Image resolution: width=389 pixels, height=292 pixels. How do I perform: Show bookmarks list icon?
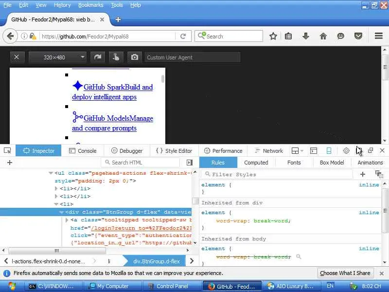[288, 36]
